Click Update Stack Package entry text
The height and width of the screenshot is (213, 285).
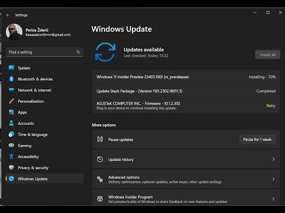[x=140, y=91]
